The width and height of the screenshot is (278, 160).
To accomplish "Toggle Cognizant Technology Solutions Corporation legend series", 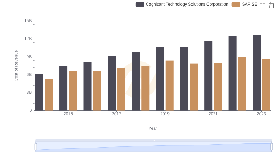I will point(182,4).
